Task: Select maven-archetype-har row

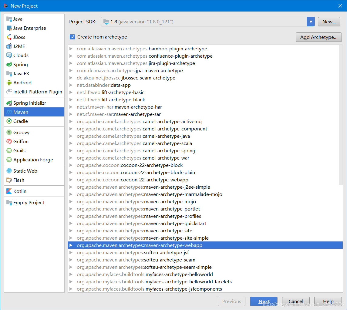Action: (x=205, y=107)
